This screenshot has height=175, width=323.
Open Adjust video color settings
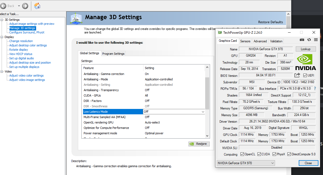[x=26, y=76]
